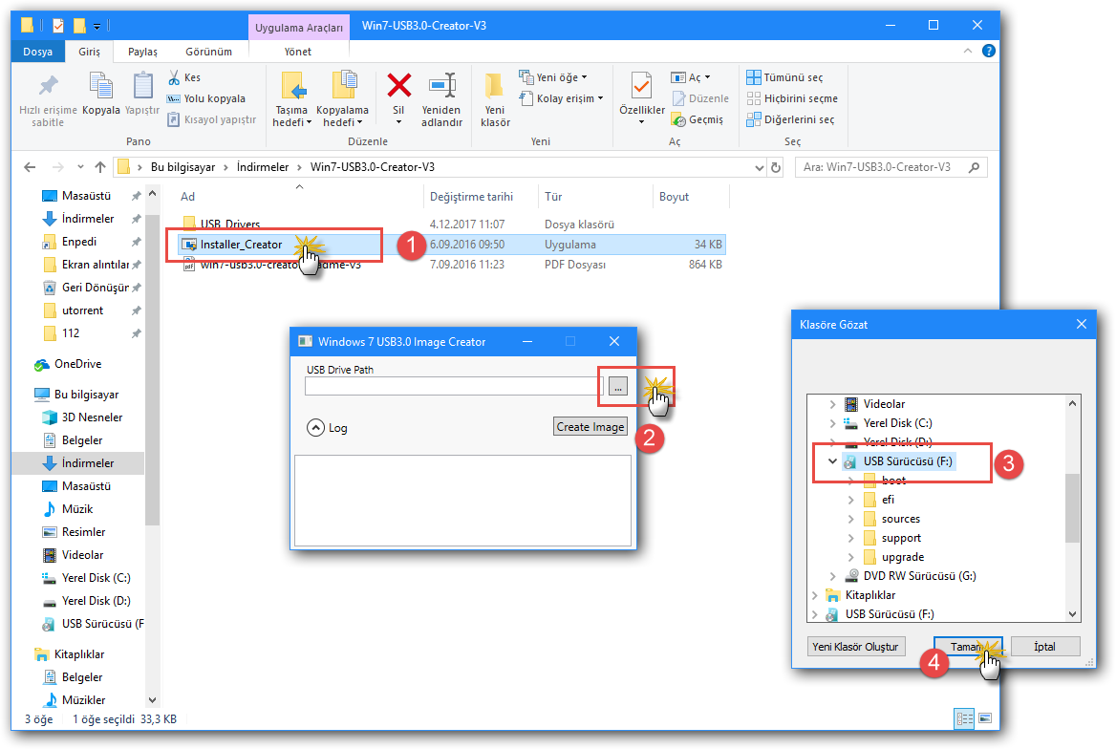1116x749 pixels.
Task: Create a new folder with Yeni klasör
Action: pyautogui.click(x=495, y=100)
